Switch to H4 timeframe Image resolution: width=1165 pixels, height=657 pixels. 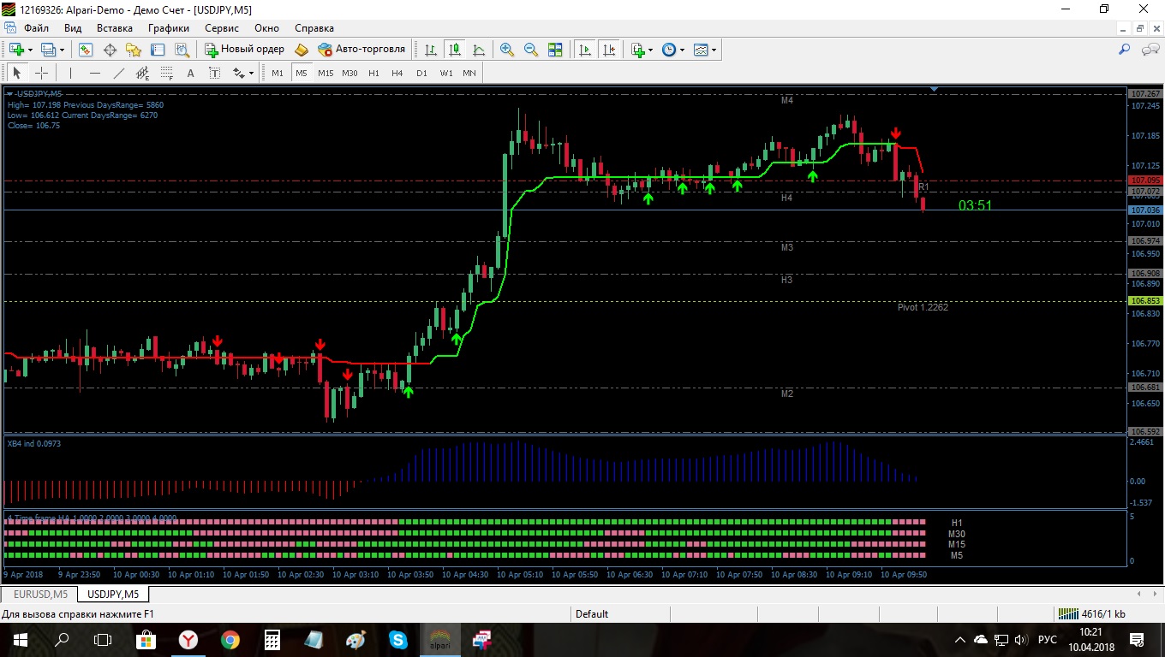click(397, 73)
